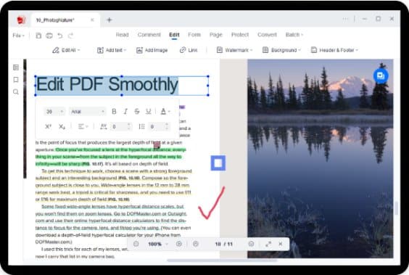Add a new tab with plus
409x275 pixels.
[x=110, y=20]
